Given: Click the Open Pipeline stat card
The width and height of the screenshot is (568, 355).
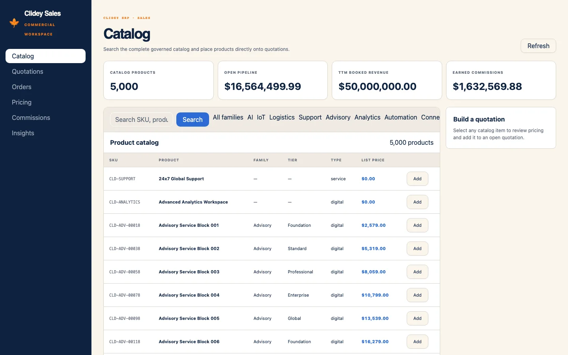Looking at the screenshot, I should [x=273, y=80].
